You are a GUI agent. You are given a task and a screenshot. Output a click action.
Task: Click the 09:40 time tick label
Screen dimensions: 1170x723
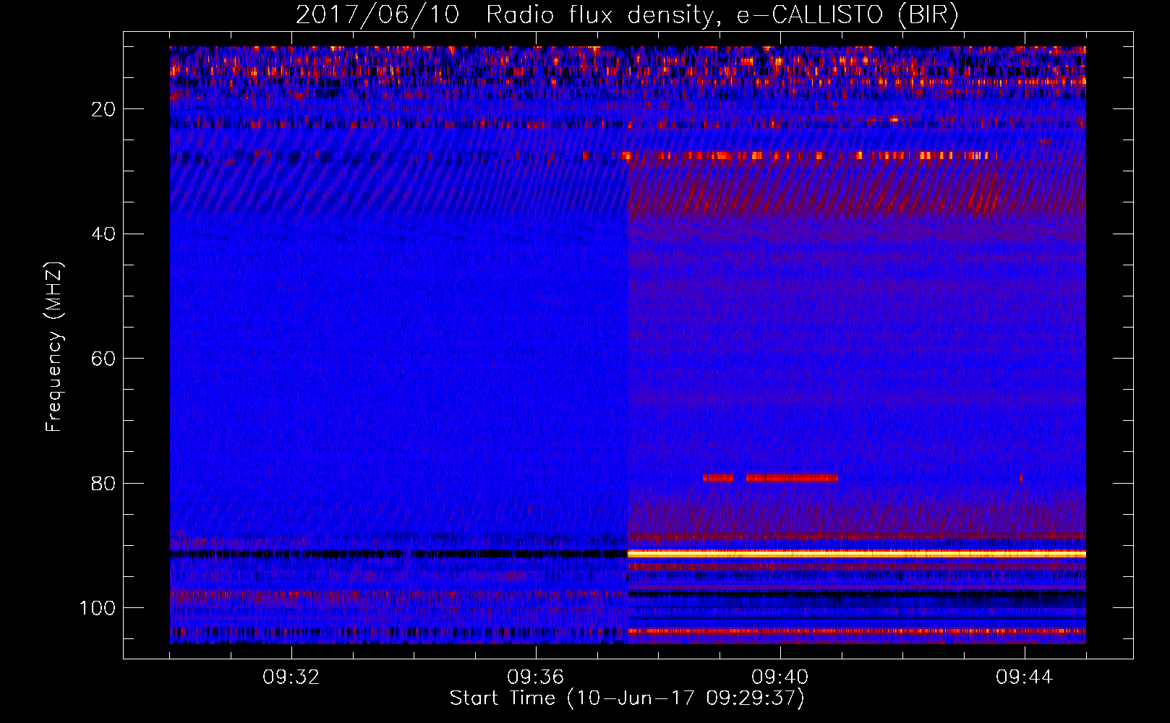coord(780,677)
